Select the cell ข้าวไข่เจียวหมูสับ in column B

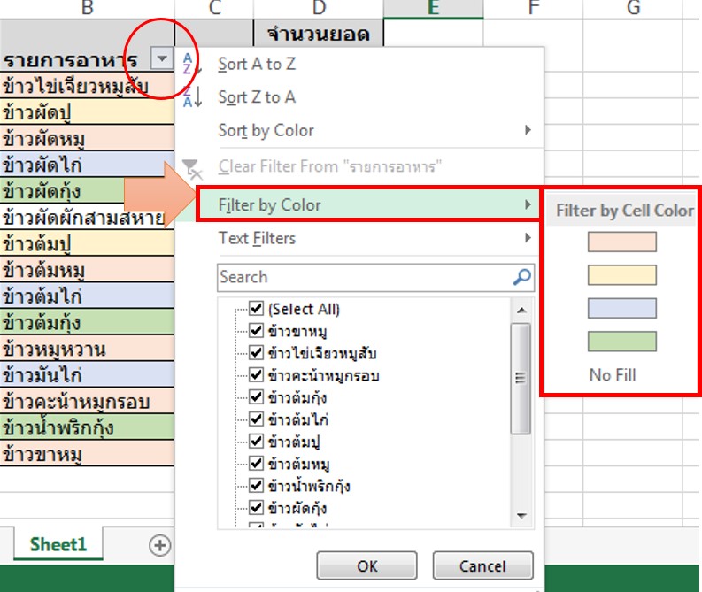[x=87, y=85]
